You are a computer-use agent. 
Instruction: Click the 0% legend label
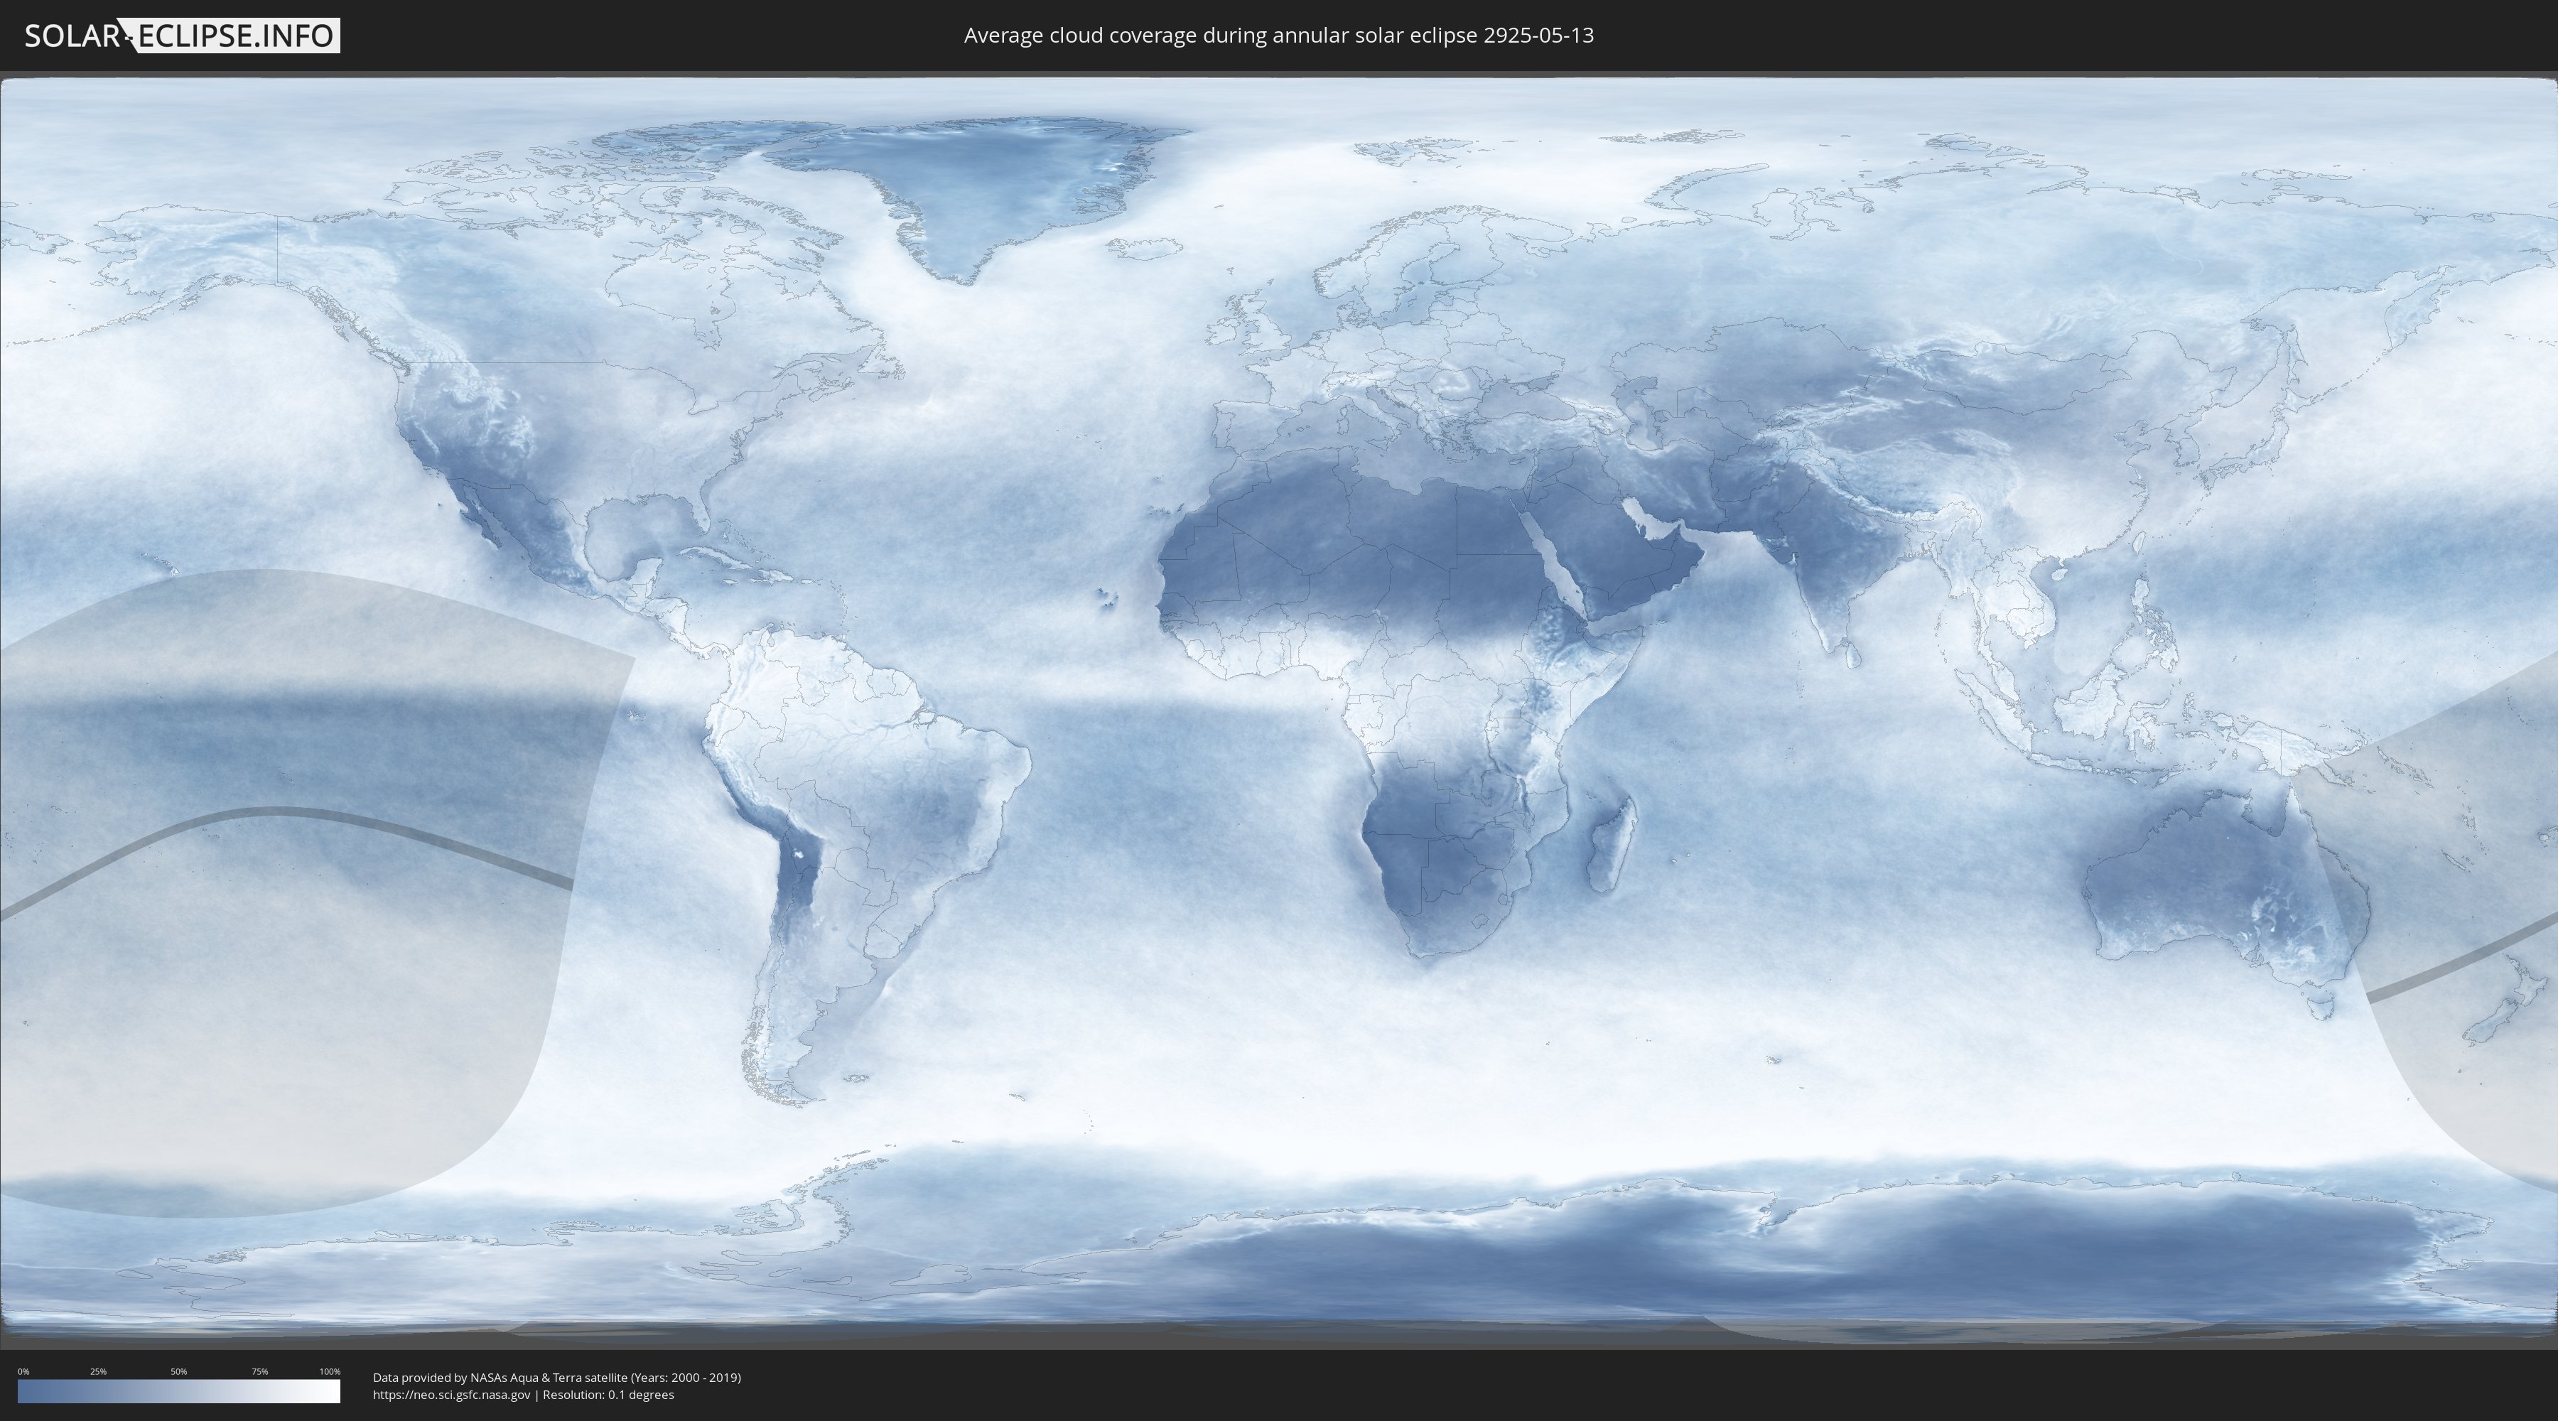pyautogui.click(x=23, y=1371)
